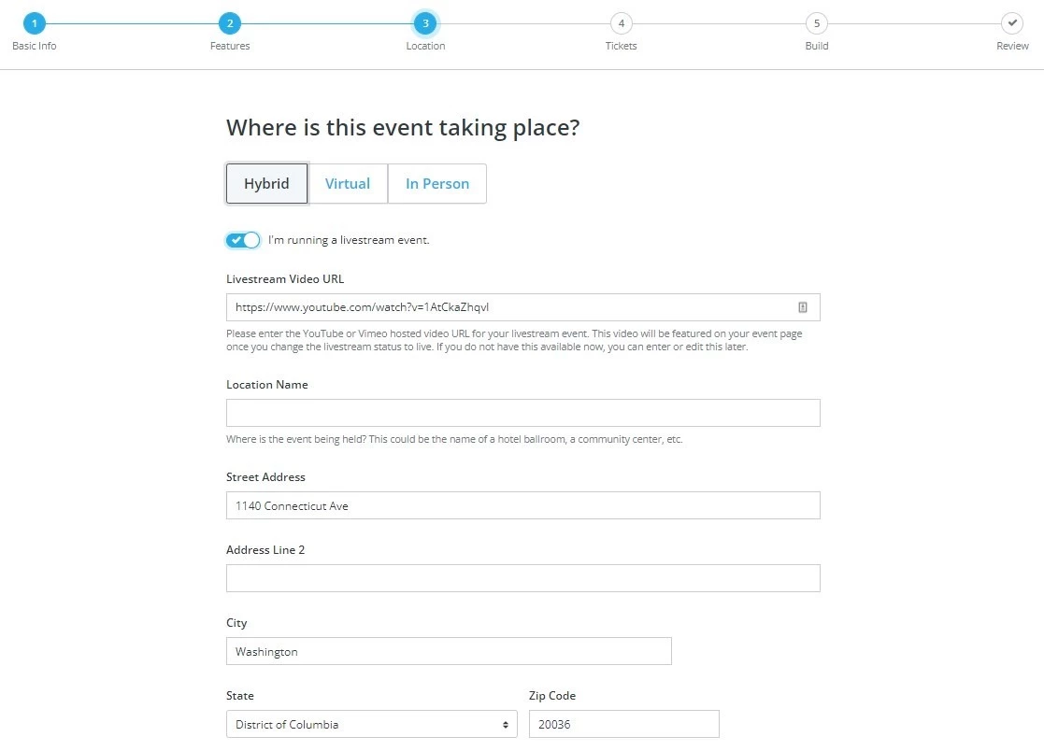Screen dimensions: 1044x751
Task: Click the Tickets step label
Action: (621, 45)
